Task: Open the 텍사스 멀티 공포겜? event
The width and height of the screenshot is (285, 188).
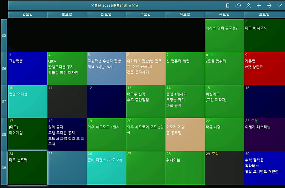Action: [x=222, y=28]
